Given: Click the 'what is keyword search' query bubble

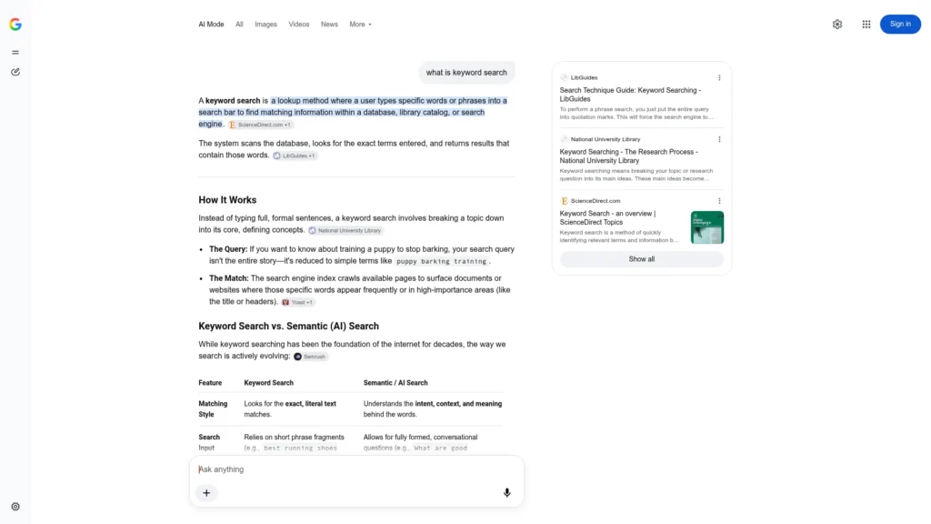Looking at the screenshot, I should pyautogui.click(x=466, y=73).
